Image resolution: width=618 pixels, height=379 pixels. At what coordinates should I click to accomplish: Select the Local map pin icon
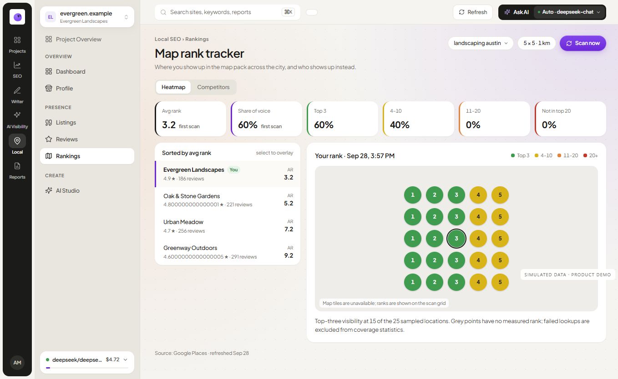click(x=17, y=140)
